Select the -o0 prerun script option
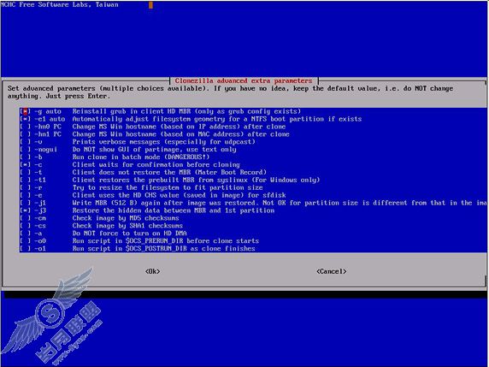The image size is (489, 367). pyautogui.click(x=26, y=241)
